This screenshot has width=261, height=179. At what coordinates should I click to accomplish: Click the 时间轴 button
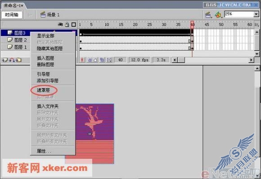pyautogui.click(x=12, y=15)
